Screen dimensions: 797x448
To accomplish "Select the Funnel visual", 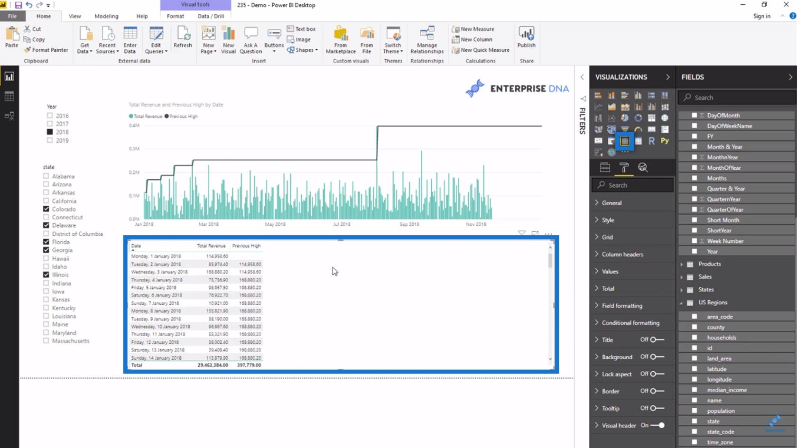I will point(625,129).
